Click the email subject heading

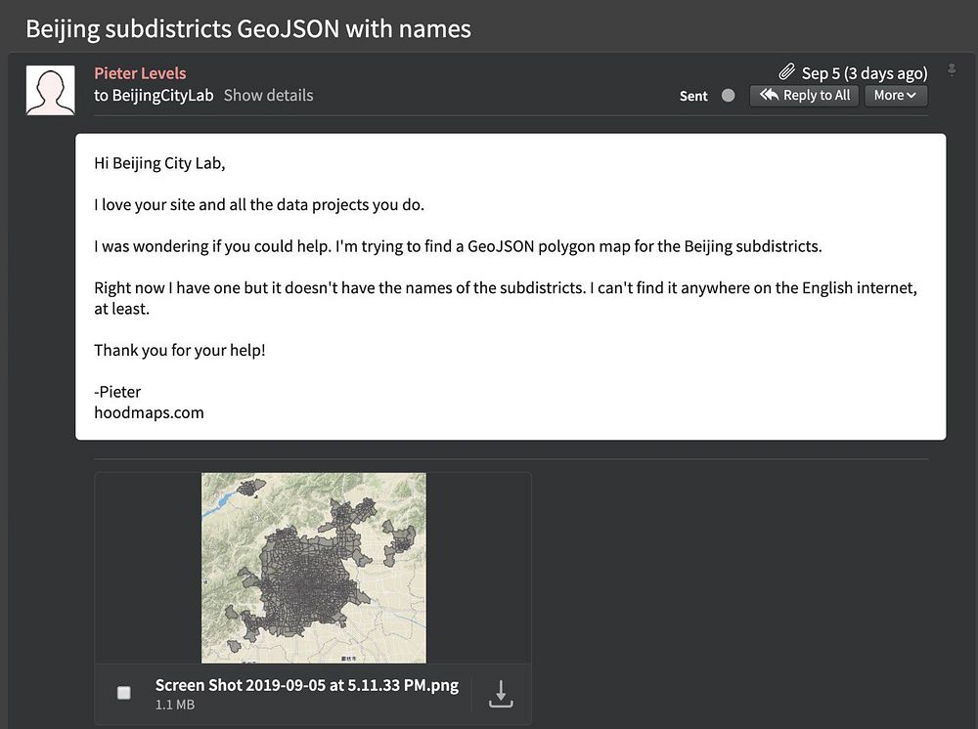pos(248,28)
